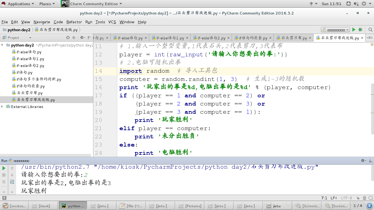
Task: Open the inspector hat icon in status bar
Action: [364, 198]
